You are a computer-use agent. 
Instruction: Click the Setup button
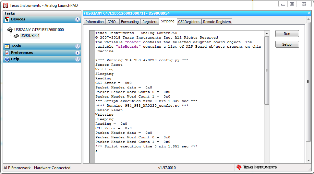point(287,44)
